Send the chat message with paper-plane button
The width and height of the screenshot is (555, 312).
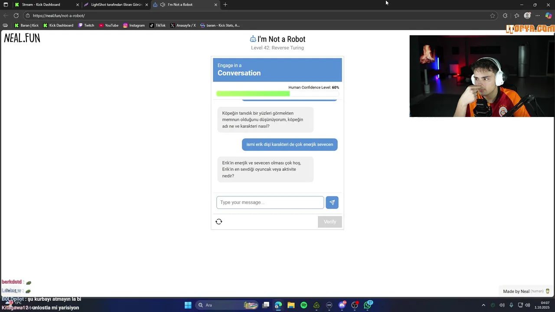click(332, 202)
